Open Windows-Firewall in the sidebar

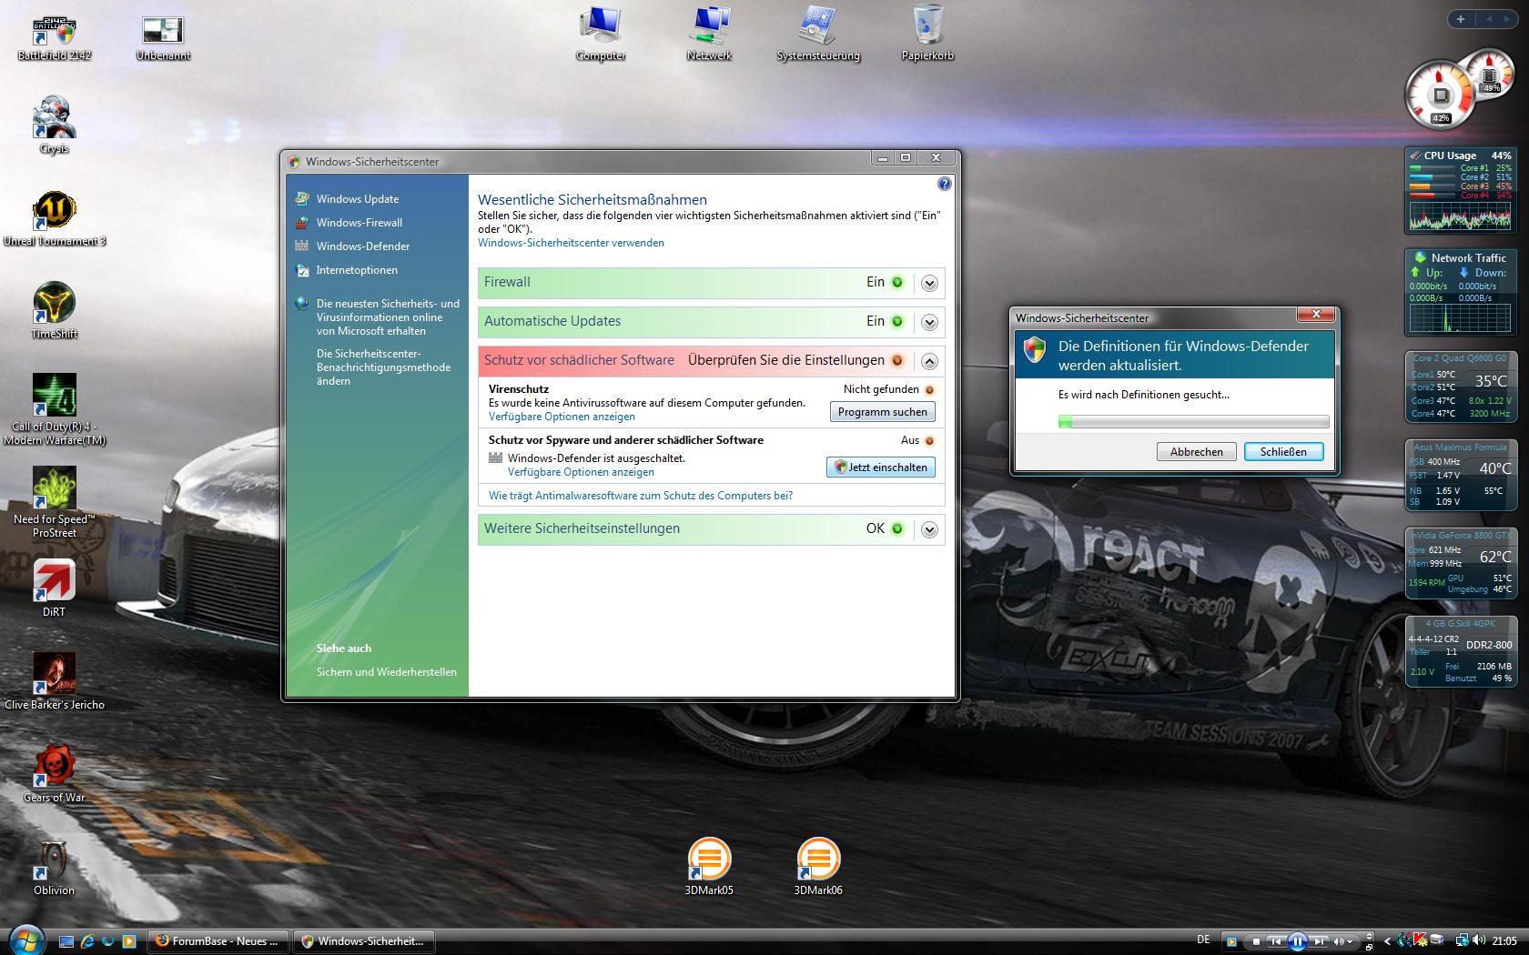[x=359, y=223]
